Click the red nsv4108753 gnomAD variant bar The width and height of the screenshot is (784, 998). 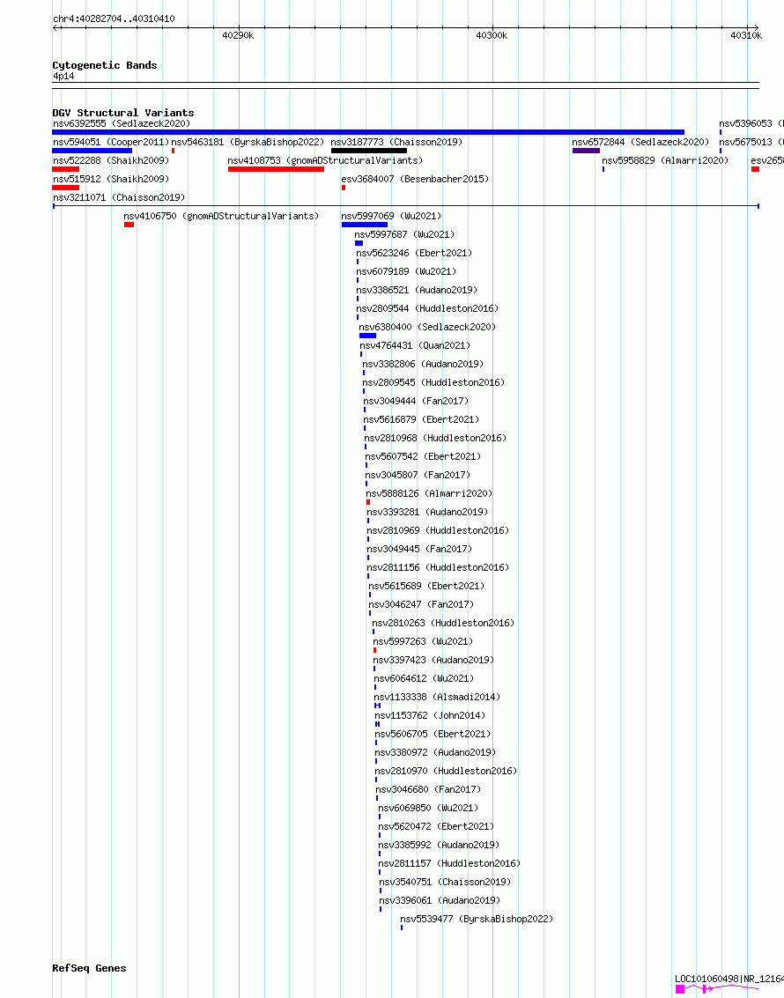(277, 169)
